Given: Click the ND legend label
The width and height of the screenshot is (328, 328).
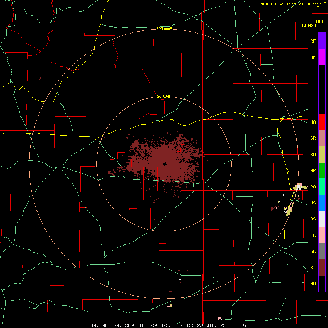Looking at the screenshot, I should [x=313, y=284].
